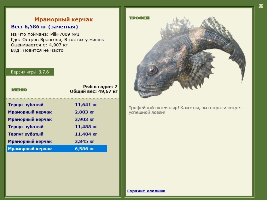Click the Версия игры: 3.7.6 banner
Image resolution: width=267 pixels, height=205 pixels.
pos(30,72)
